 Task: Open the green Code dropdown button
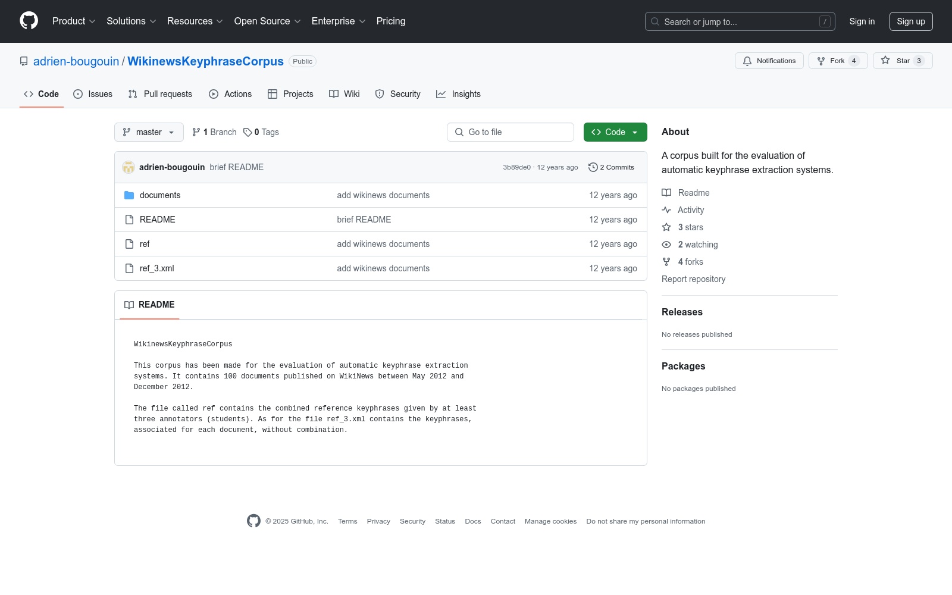615,132
